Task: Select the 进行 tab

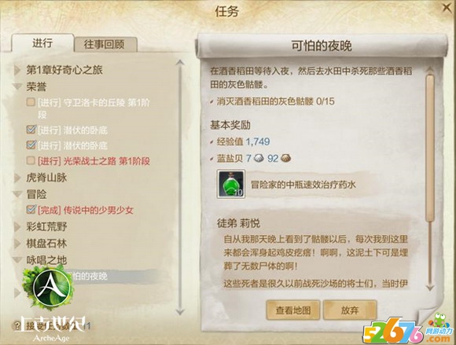Action: tap(42, 43)
